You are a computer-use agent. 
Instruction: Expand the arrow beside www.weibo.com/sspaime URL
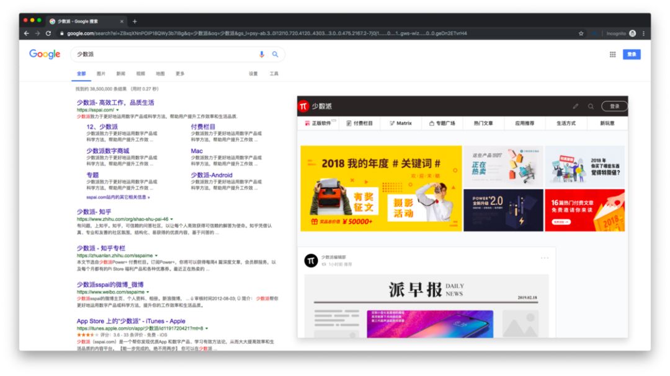148,292
